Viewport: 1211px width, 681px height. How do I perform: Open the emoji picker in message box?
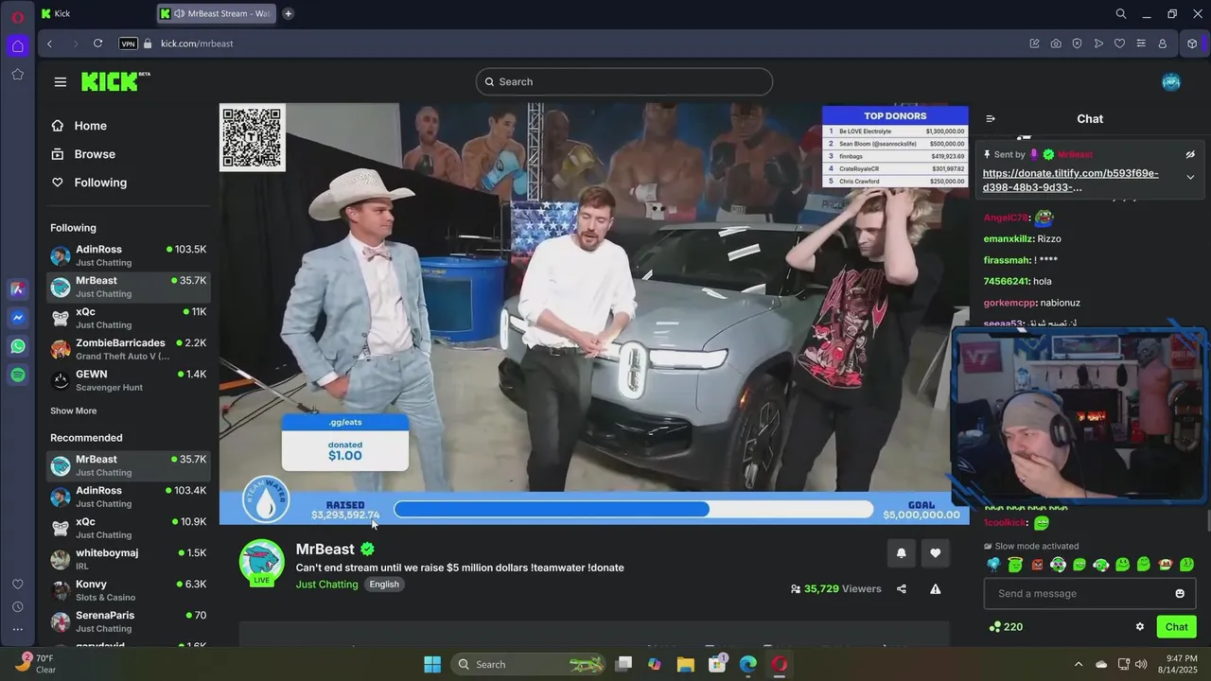pyautogui.click(x=1180, y=594)
